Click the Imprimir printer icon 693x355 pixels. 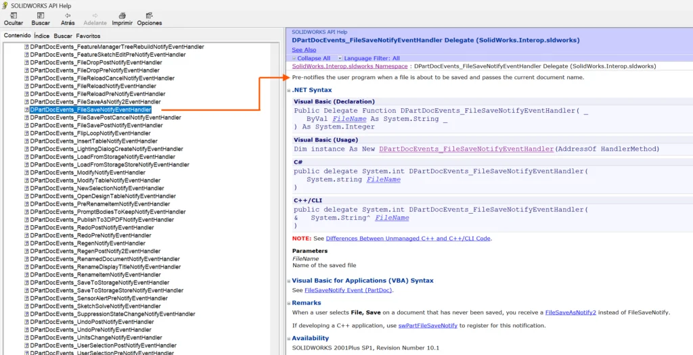click(122, 16)
